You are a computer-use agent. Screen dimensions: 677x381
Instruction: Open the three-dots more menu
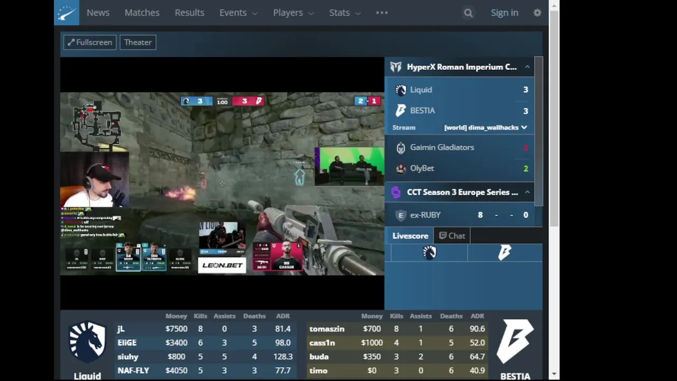[382, 13]
